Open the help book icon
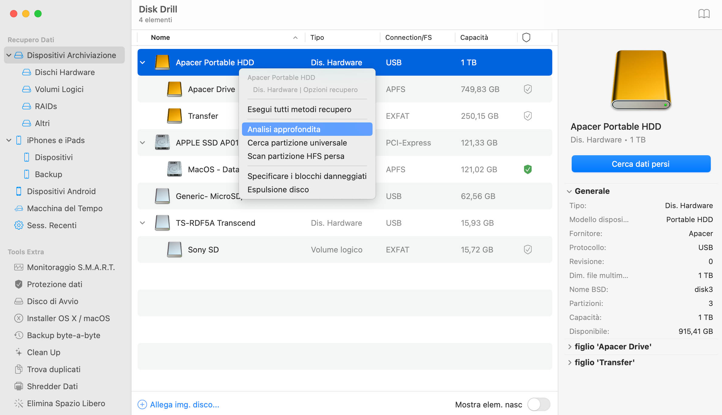 [x=704, y=14]
